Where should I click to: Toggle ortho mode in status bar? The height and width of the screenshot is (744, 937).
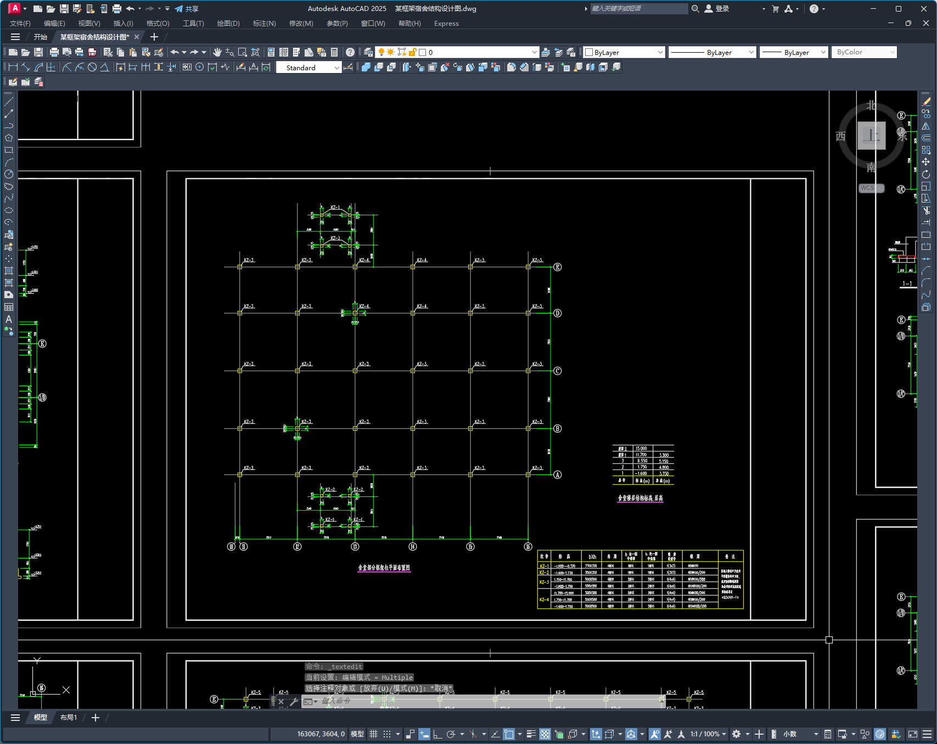pos(437,734)
